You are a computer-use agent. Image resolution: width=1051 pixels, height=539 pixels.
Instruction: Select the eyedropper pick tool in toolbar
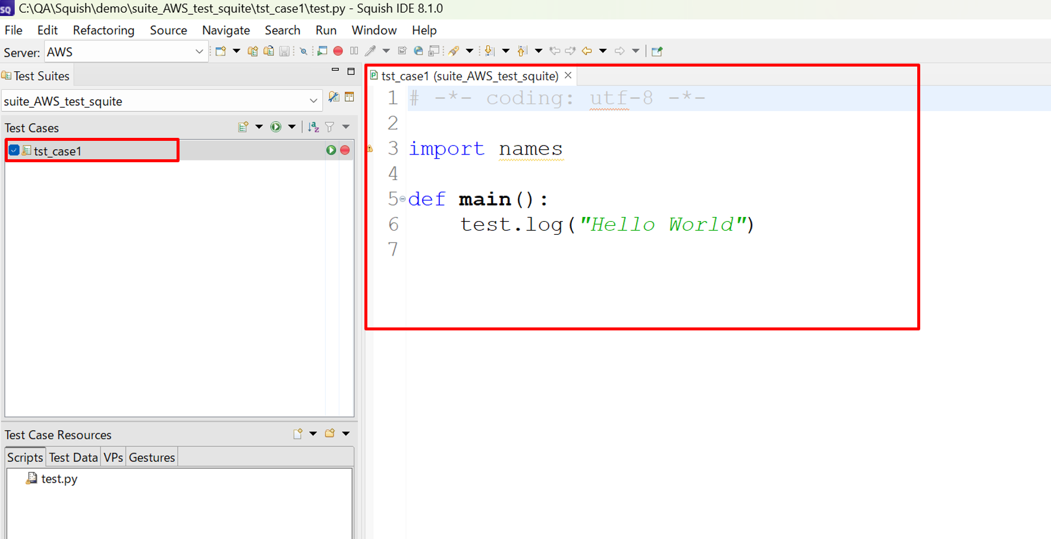point(370,51)
